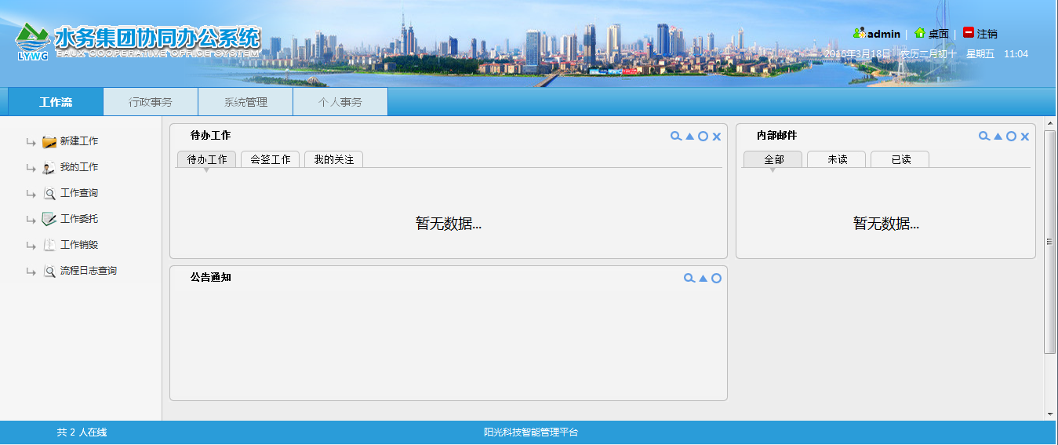Click the 工作查询 magnifier icon in sidebar
Screen dimensions: 1058x445
[49, 194]
